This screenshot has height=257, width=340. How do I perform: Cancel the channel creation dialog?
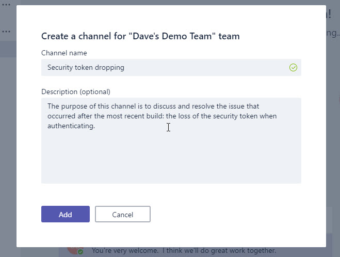[122, 214]
